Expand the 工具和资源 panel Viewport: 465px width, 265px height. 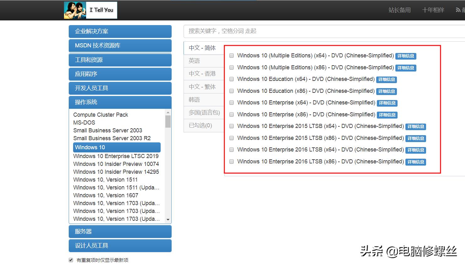(120, 60)
